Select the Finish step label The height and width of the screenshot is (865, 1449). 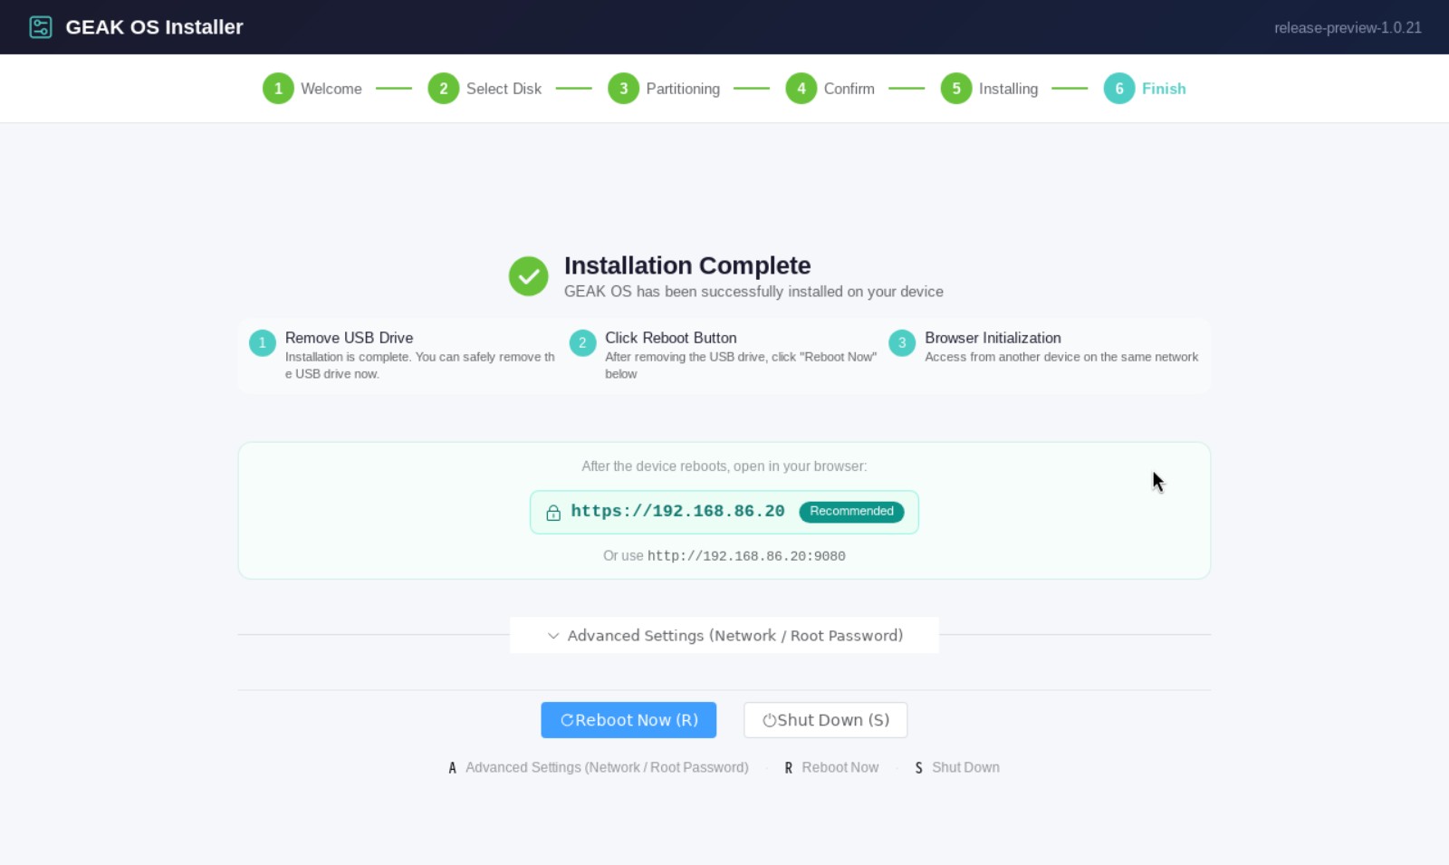tap(1164, 89)
